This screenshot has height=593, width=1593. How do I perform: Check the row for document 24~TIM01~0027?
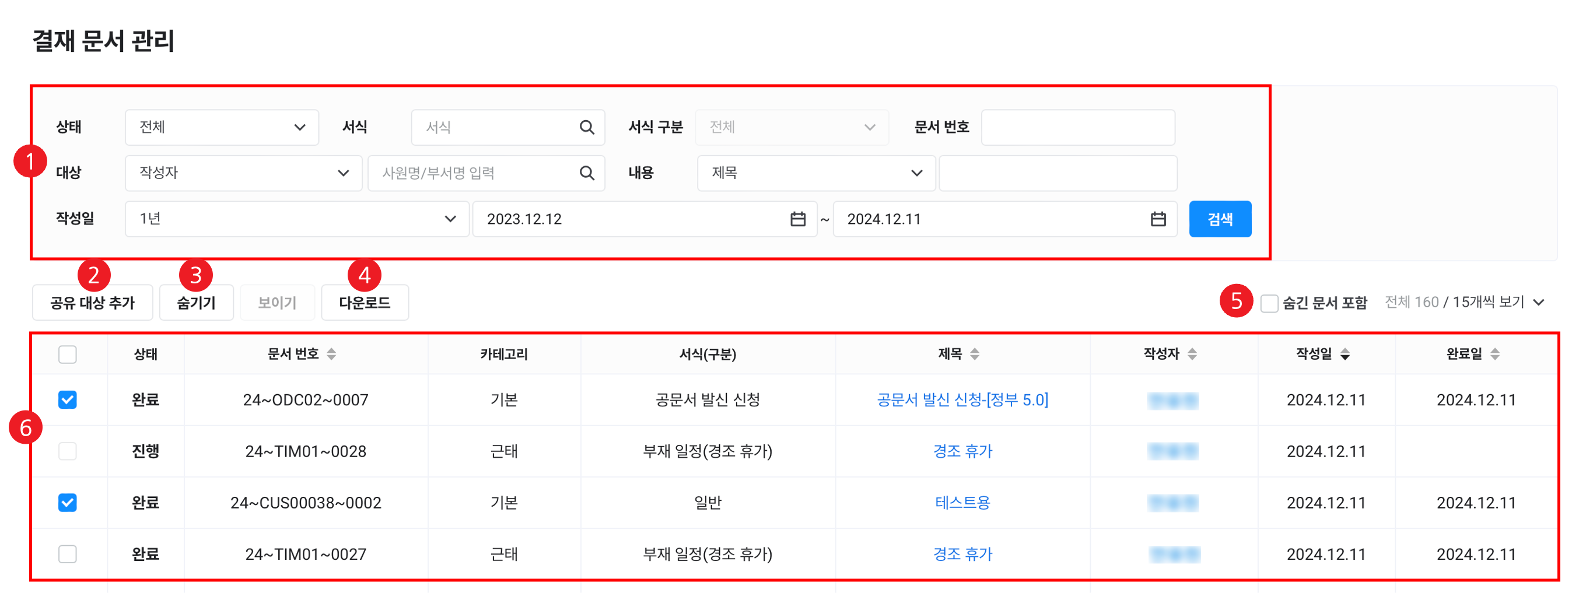pyautogui.click(x=68, y=554)
